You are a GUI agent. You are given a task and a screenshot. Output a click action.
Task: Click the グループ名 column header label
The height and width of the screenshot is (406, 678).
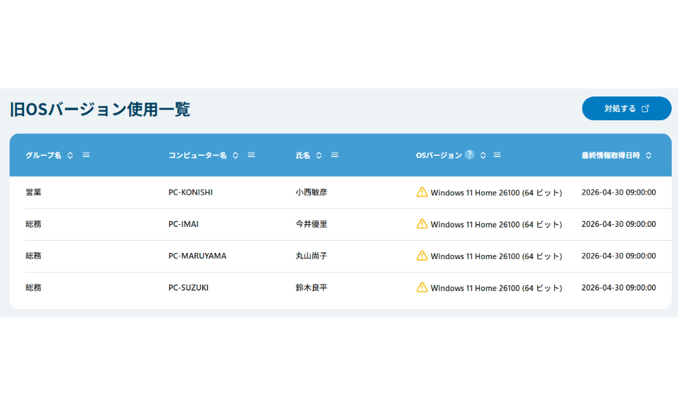pyautogui.click(x=43, y=155)
